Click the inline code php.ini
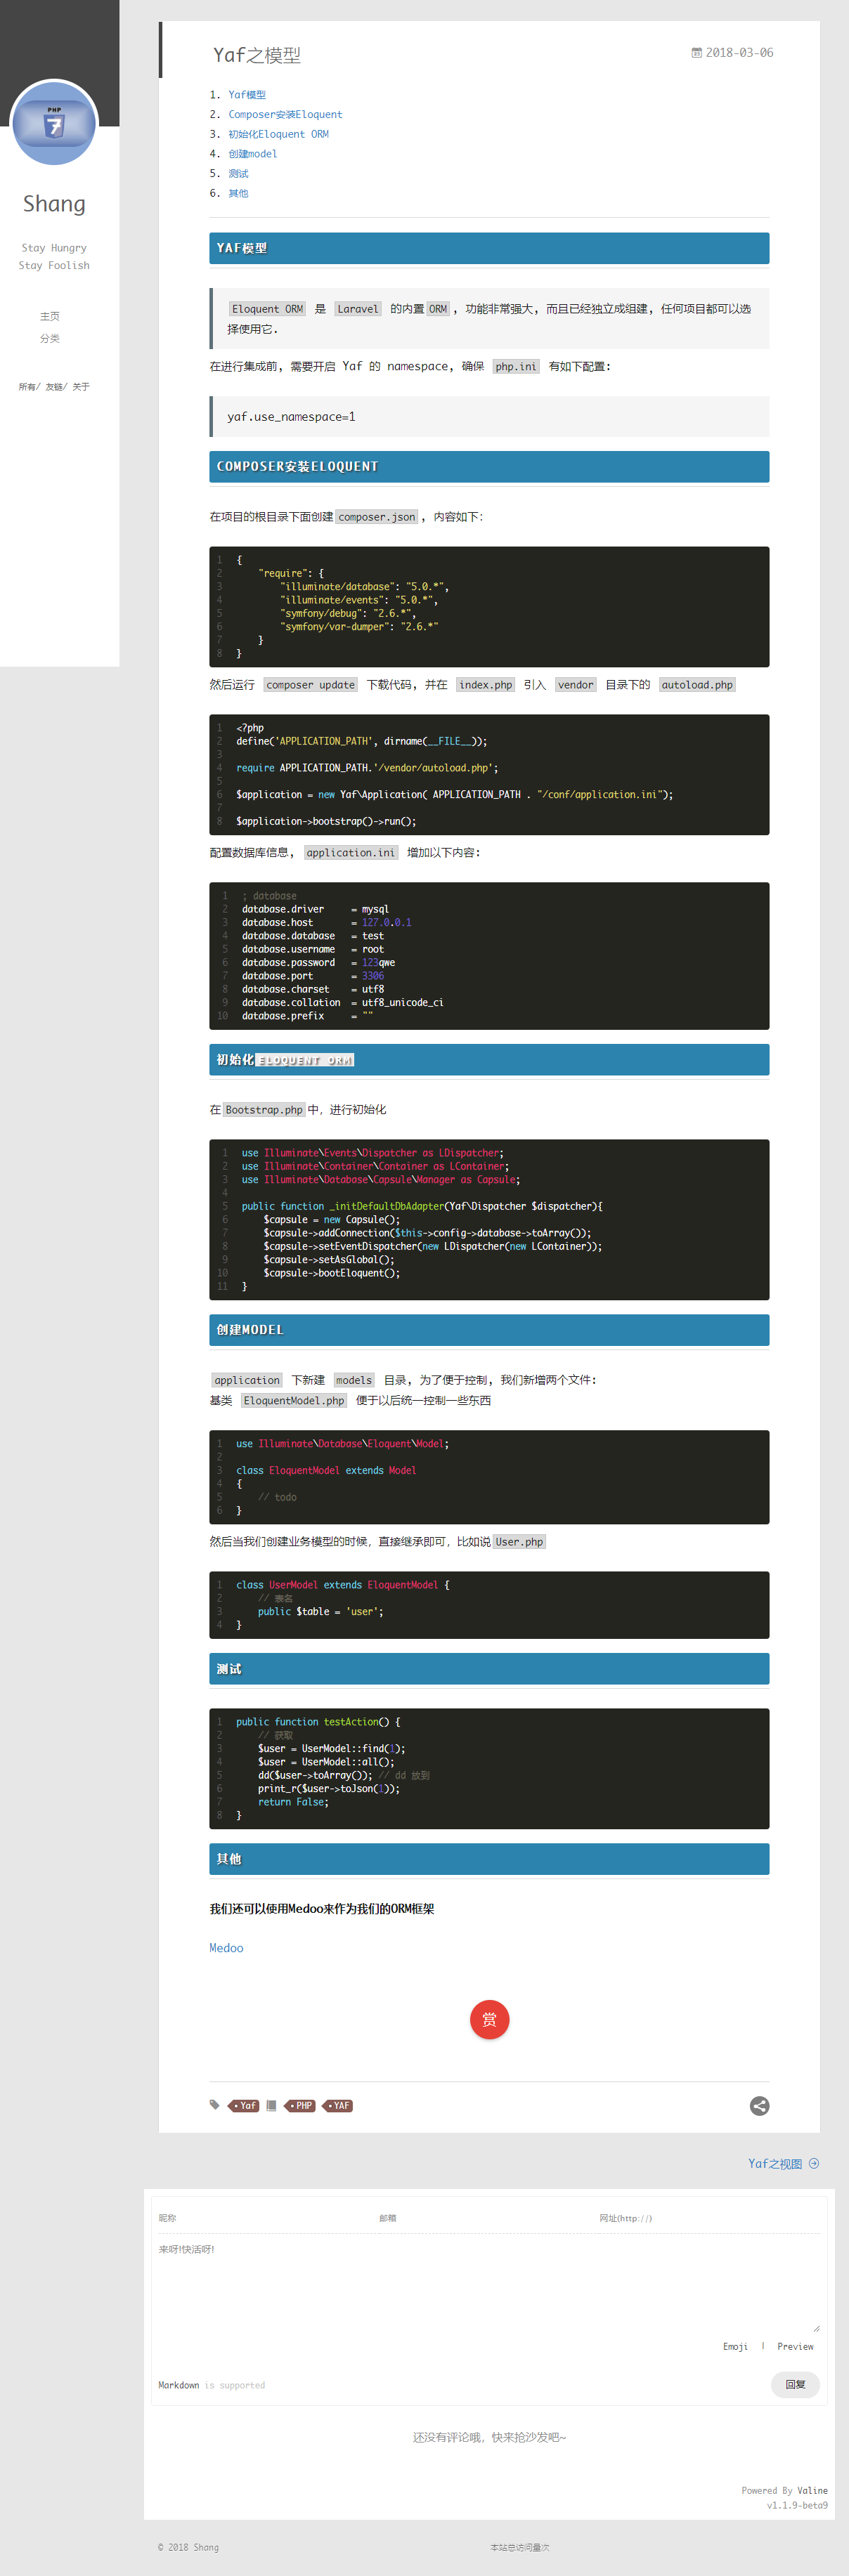 (516, 367)
